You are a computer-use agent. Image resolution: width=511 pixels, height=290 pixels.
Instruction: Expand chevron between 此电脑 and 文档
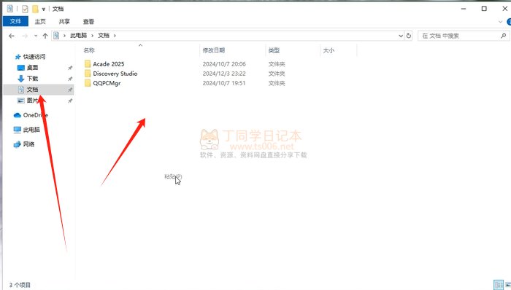click(93, 36)
